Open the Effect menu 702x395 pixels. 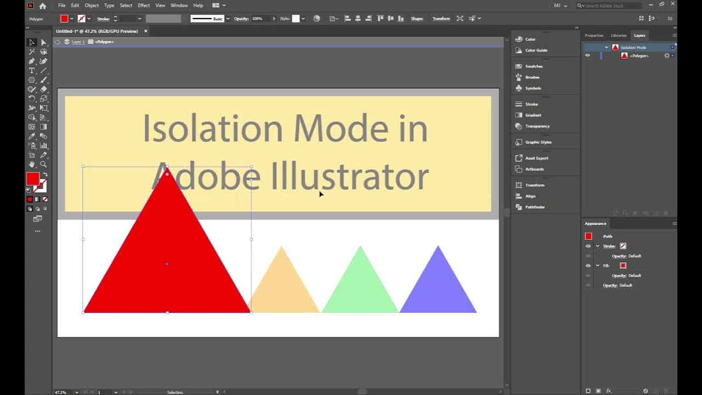tap(144, 5)
